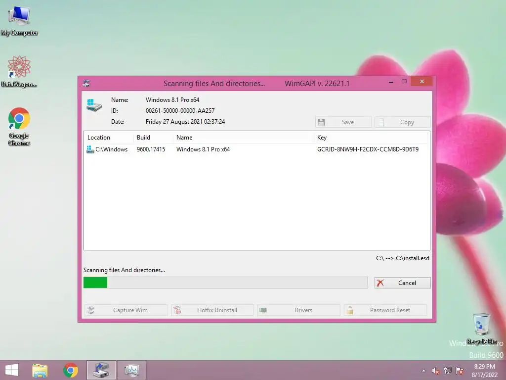This screenshot has width=506, height=380.
Task: Open the Action Center flag icon
Action: pos(459,371)
